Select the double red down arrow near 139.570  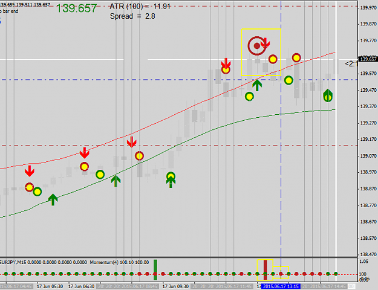coord(226,63)
